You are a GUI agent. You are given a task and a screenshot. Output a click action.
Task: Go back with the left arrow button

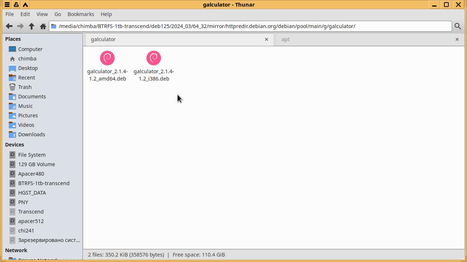point(9,26)
